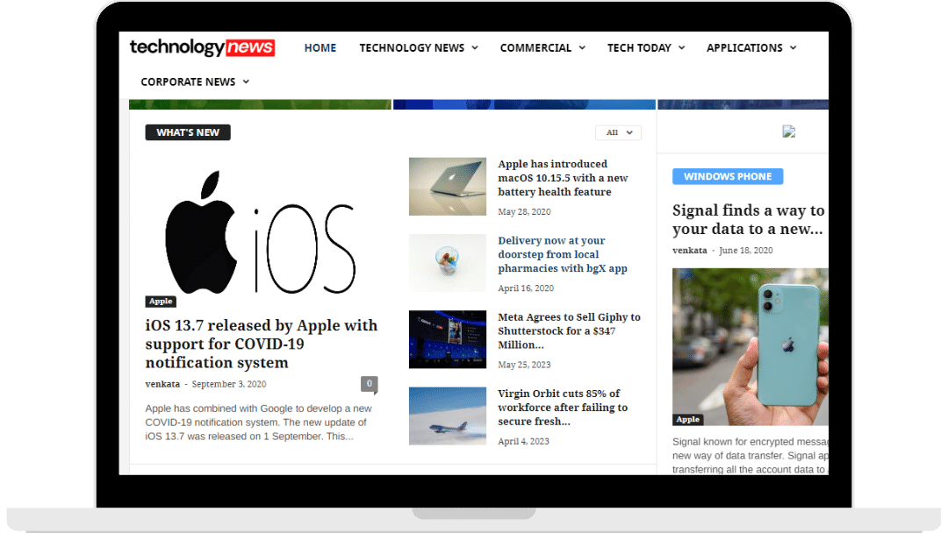Expand the Technology News menu
Viewport: 948px width, 533px height.
419,48
